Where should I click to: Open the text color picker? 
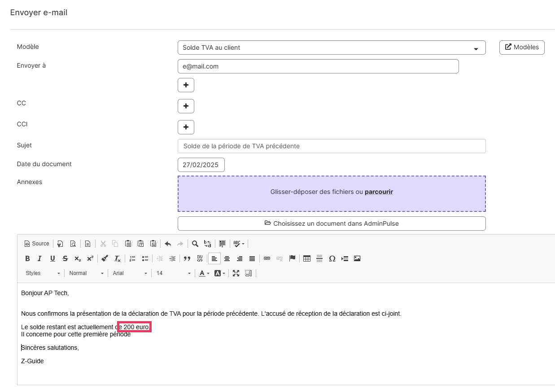point(204,273)
